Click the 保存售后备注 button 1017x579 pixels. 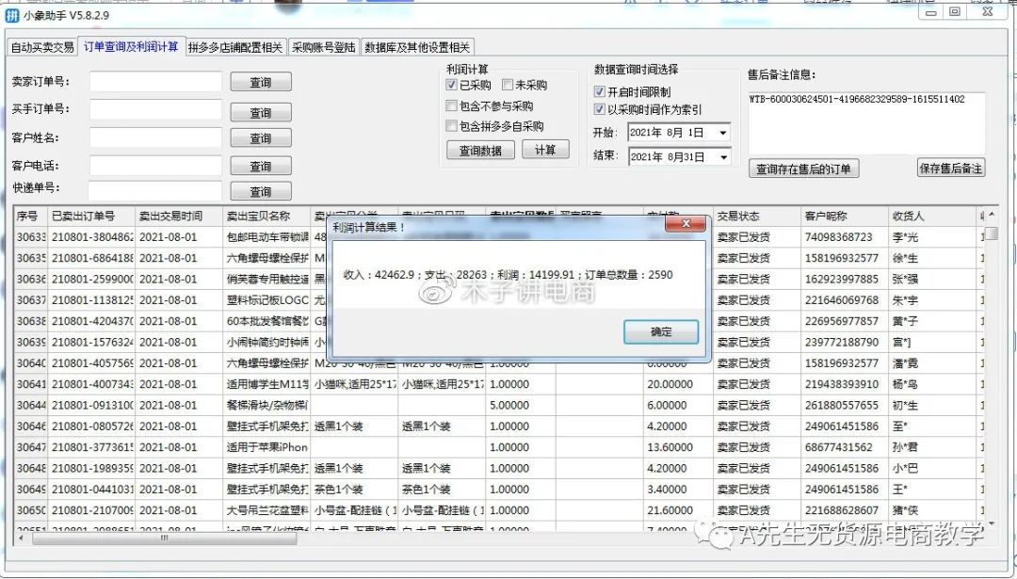click(951, 168)
